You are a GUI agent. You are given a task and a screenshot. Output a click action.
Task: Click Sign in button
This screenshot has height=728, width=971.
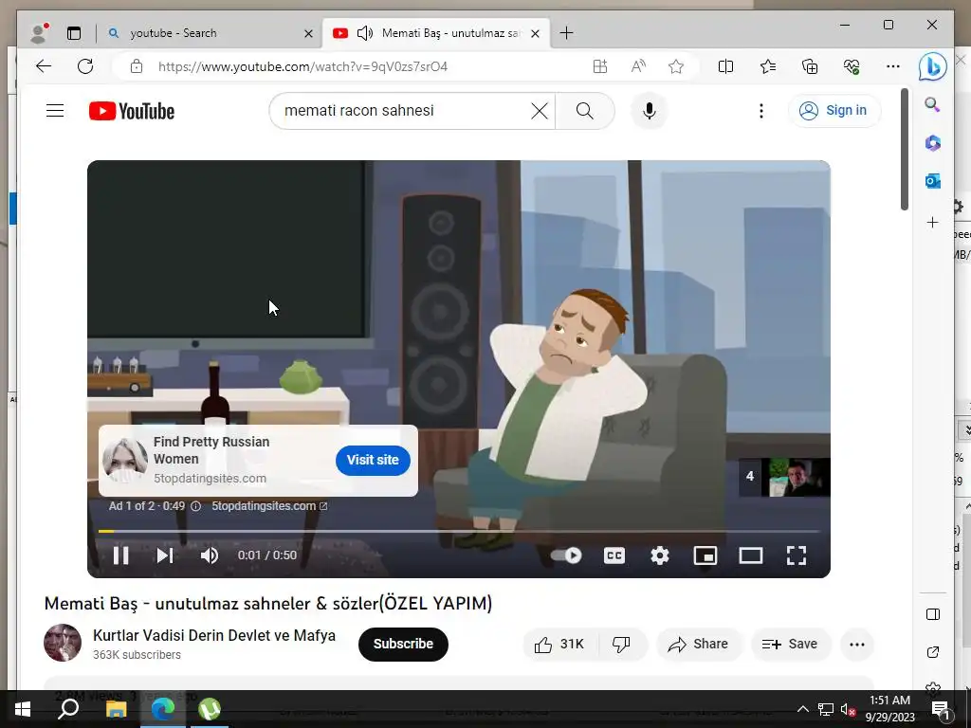click(x=834, y=111)
